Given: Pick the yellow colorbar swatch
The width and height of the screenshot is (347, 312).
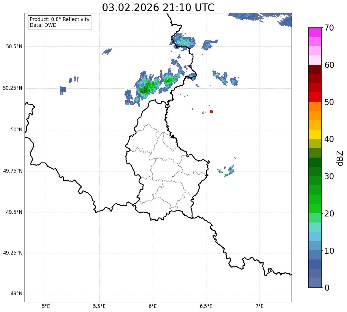Looking at the screenshot, I should coord(315,134).
